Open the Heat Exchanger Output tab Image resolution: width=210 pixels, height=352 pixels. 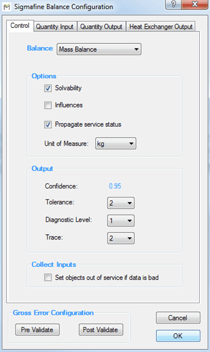161,27
